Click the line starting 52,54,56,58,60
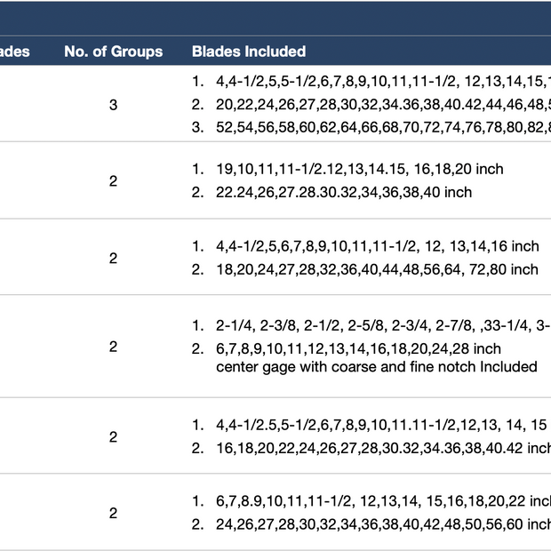The width and height of the screenshot is (551, 551). tap(383, 127)
